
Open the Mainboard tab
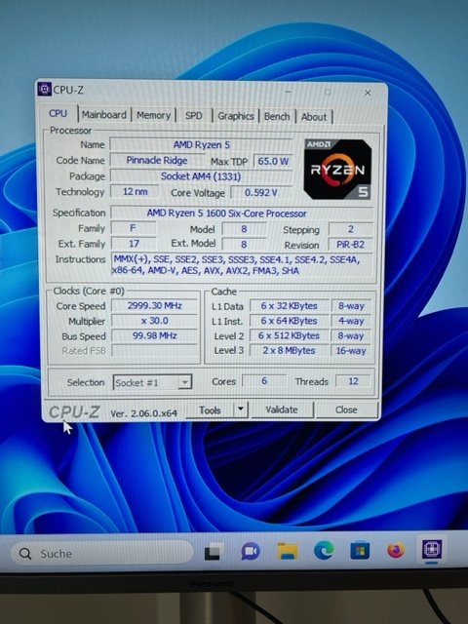pos(104,115)
